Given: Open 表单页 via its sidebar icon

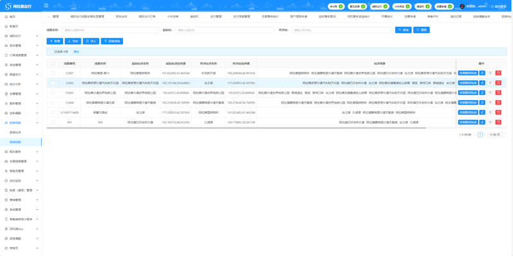Looking at the screenshot, I should coord(6,248).
